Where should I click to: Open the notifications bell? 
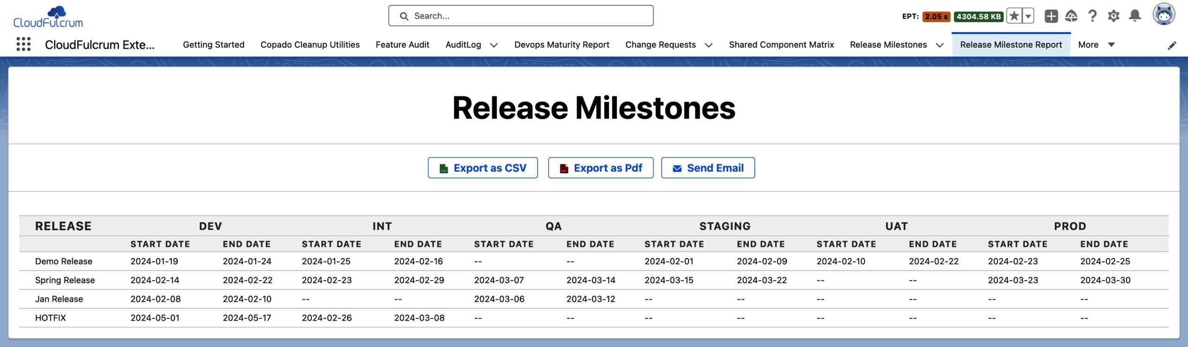click(x=1135, y=16)
